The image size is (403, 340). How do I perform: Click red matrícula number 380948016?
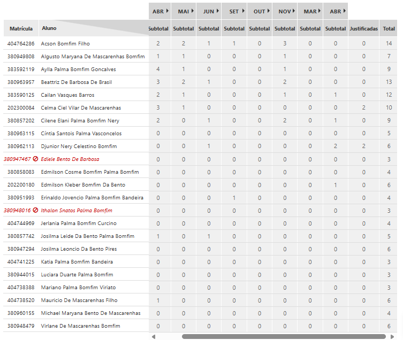(x=17, y=211)
